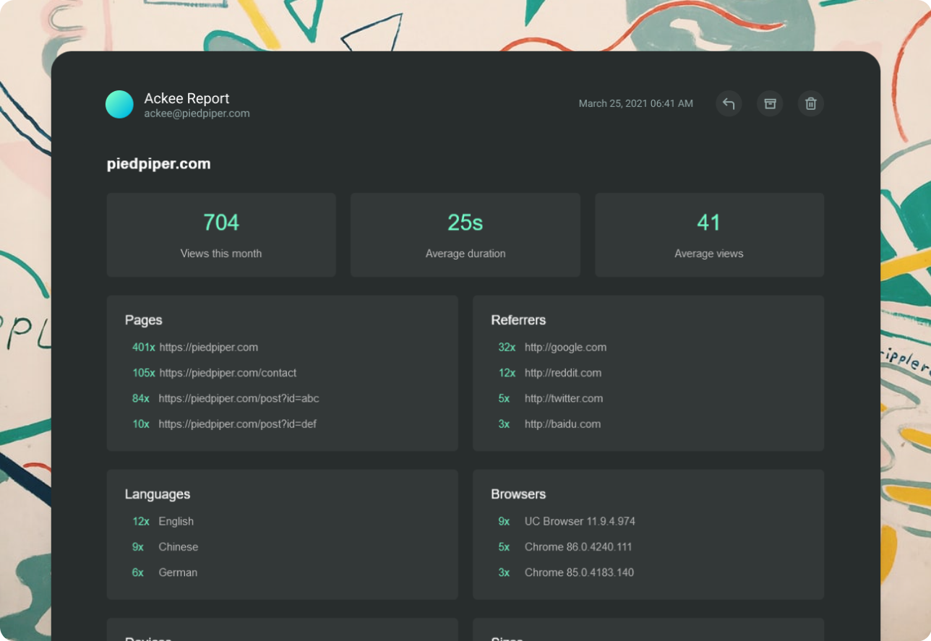Image resolution: width=931 pixels, height=641 pixels.
Task: Open the http://baidu.com referrer link
Action: 562,424
